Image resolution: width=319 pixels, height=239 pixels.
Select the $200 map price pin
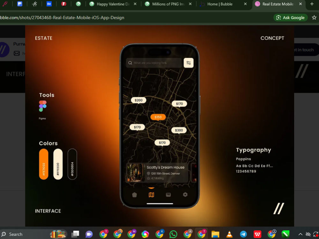138,100
